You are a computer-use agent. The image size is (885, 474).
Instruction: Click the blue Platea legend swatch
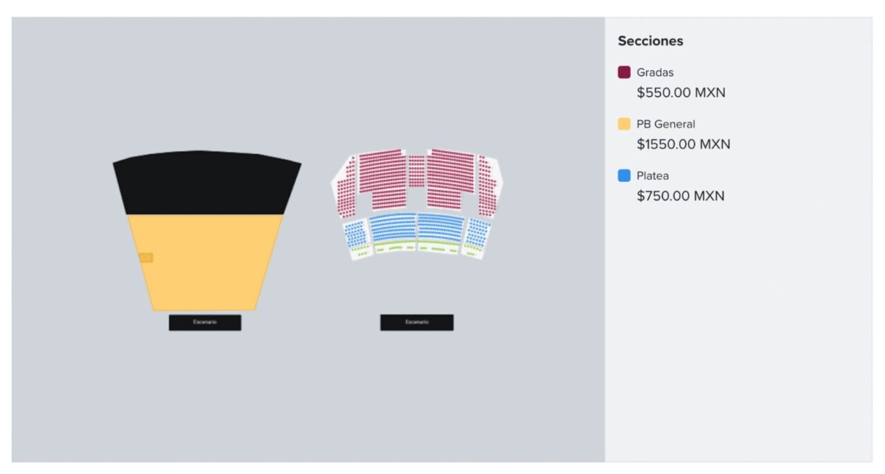click(624, 175)
